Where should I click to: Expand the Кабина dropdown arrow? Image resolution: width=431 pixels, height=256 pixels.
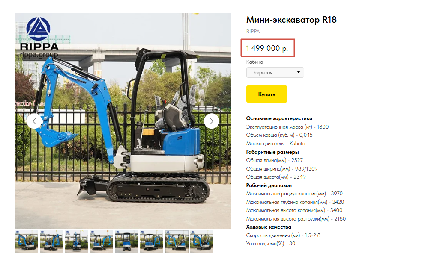(299, 72)
